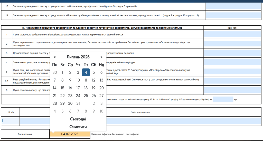Click the section III heading text
This screenshot has width=263, height=141.
(102, 28)
